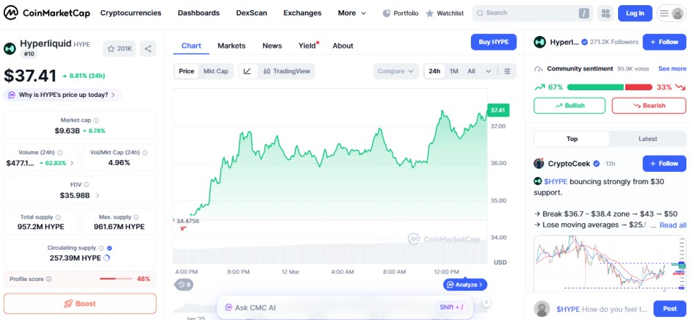Click the QR code scan icon
Screen dimensions: 690x320
click(x=605, y=13)
